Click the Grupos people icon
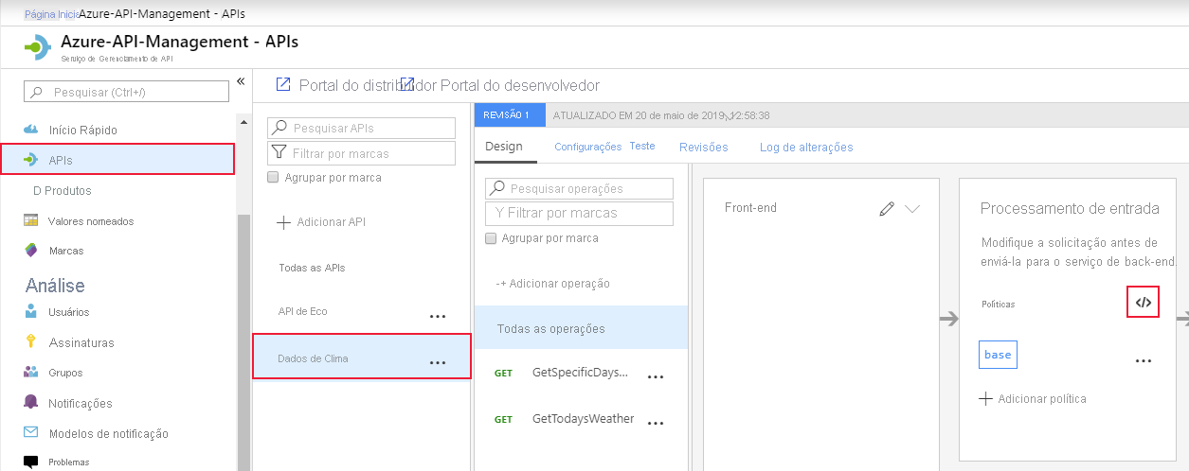Image resolution: width=1189 pixels, height=471 pixels. click(x=30, y=373)
